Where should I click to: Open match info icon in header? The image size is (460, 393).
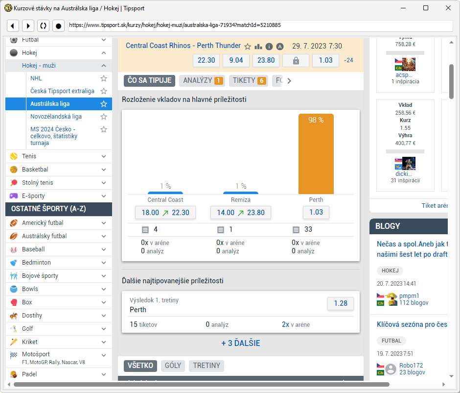pyautogui.click(x=269, y=47)
